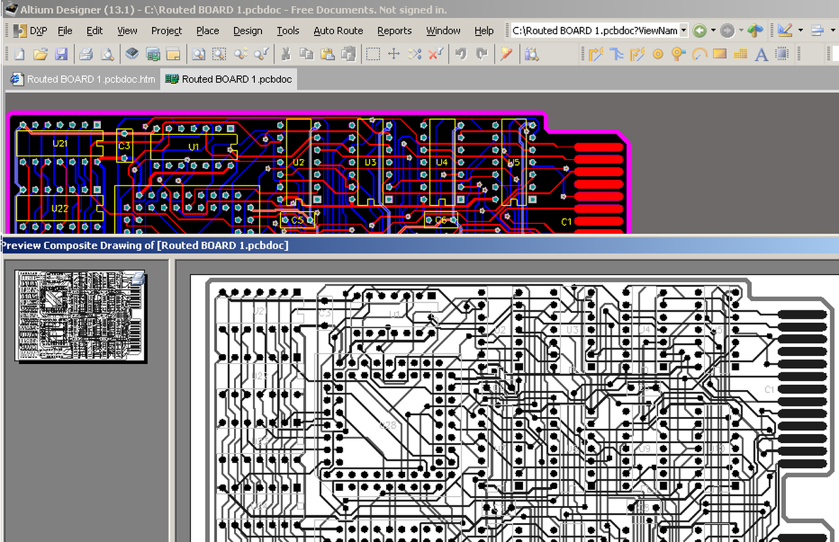Undo the last action

click(461, 54)
